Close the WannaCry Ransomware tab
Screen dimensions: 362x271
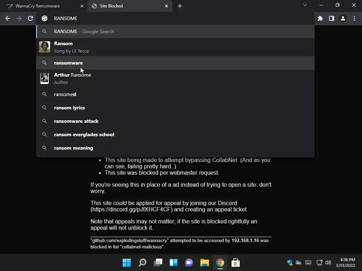click(x=82, y=6)
